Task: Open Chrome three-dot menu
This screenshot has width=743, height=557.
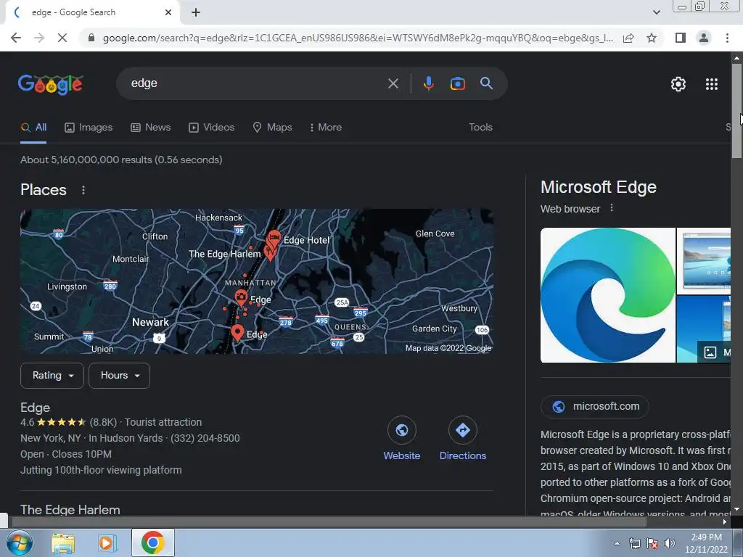Action: [727, 38]
